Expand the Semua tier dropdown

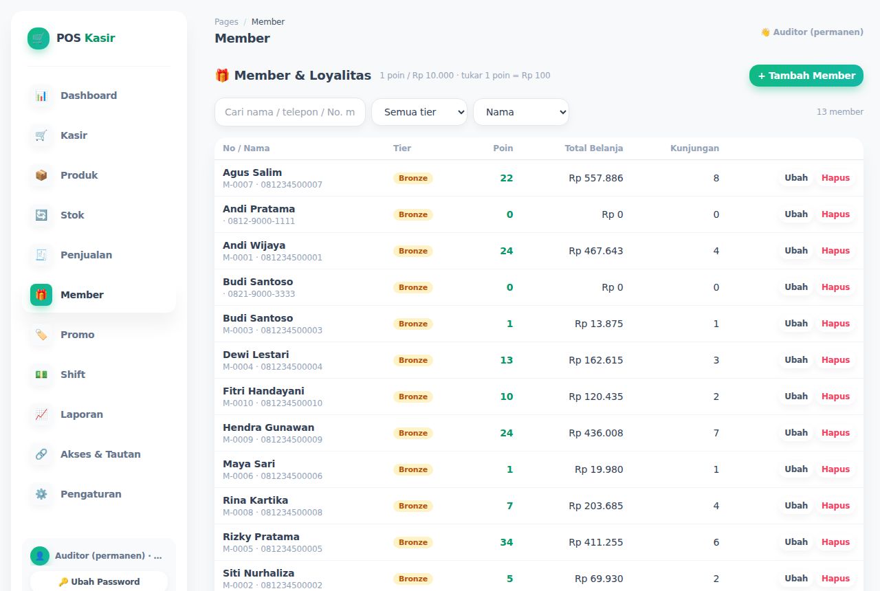[x=419, y=112]
